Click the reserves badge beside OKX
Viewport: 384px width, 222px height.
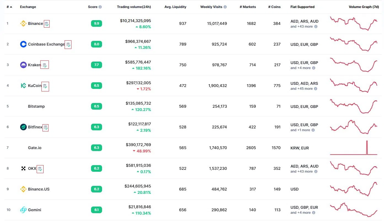coord(40,169)
